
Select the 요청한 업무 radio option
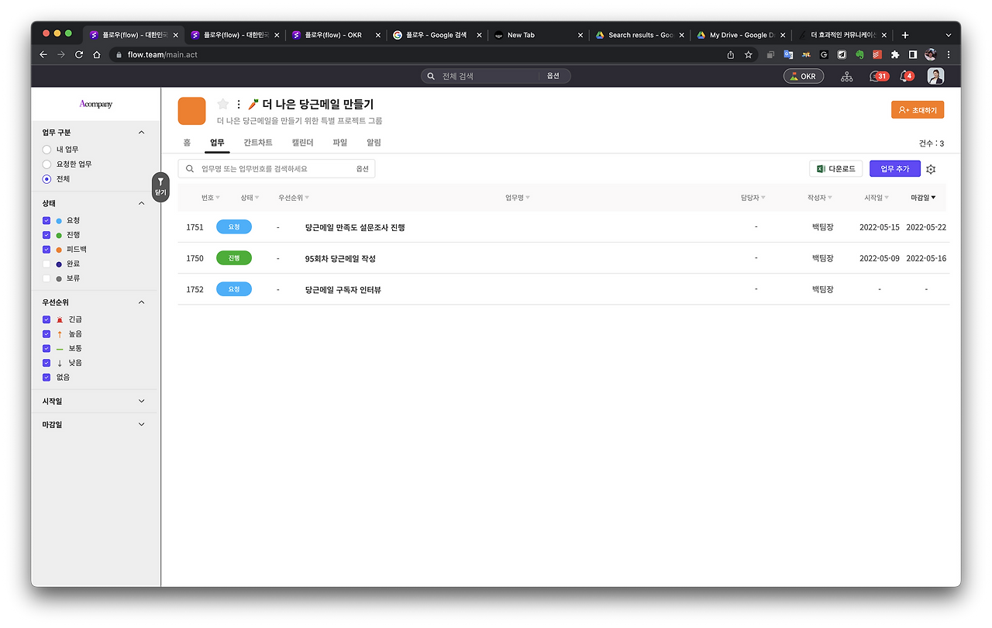tap(46, 164)
